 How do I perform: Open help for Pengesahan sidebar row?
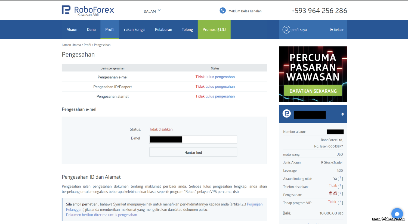coord(340,194)
